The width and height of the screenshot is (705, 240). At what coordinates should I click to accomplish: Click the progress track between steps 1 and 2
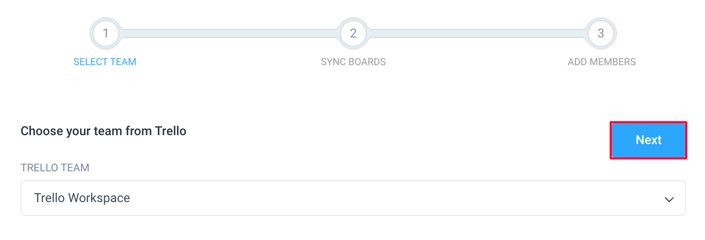point(229,33)
